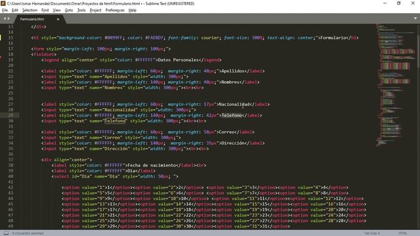
Task: Click the 'Apellidos' label text on line 21
Action: coord(233,71)
